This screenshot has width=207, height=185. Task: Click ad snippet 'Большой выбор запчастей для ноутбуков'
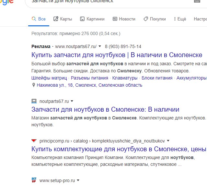pos(77,64)
